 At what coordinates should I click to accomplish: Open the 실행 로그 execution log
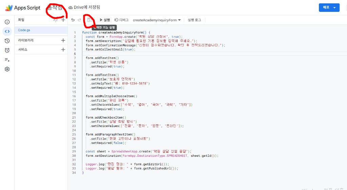coord(194,20)
